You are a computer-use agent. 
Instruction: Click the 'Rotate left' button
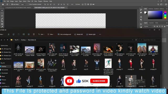tap(78, 34)
